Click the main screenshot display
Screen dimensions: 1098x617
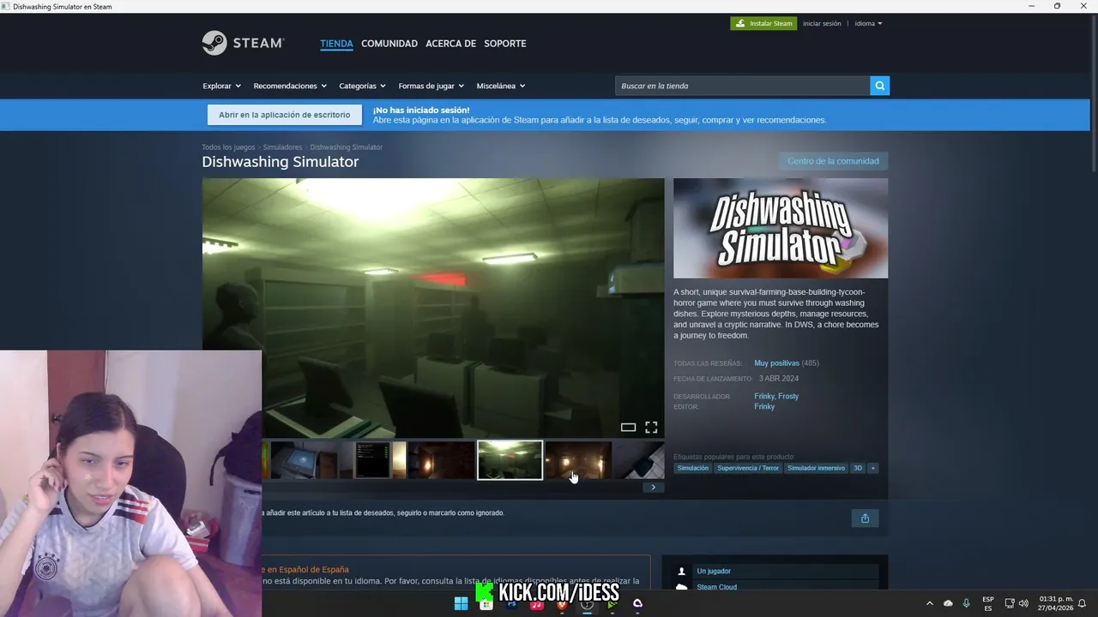pos(433,308)
